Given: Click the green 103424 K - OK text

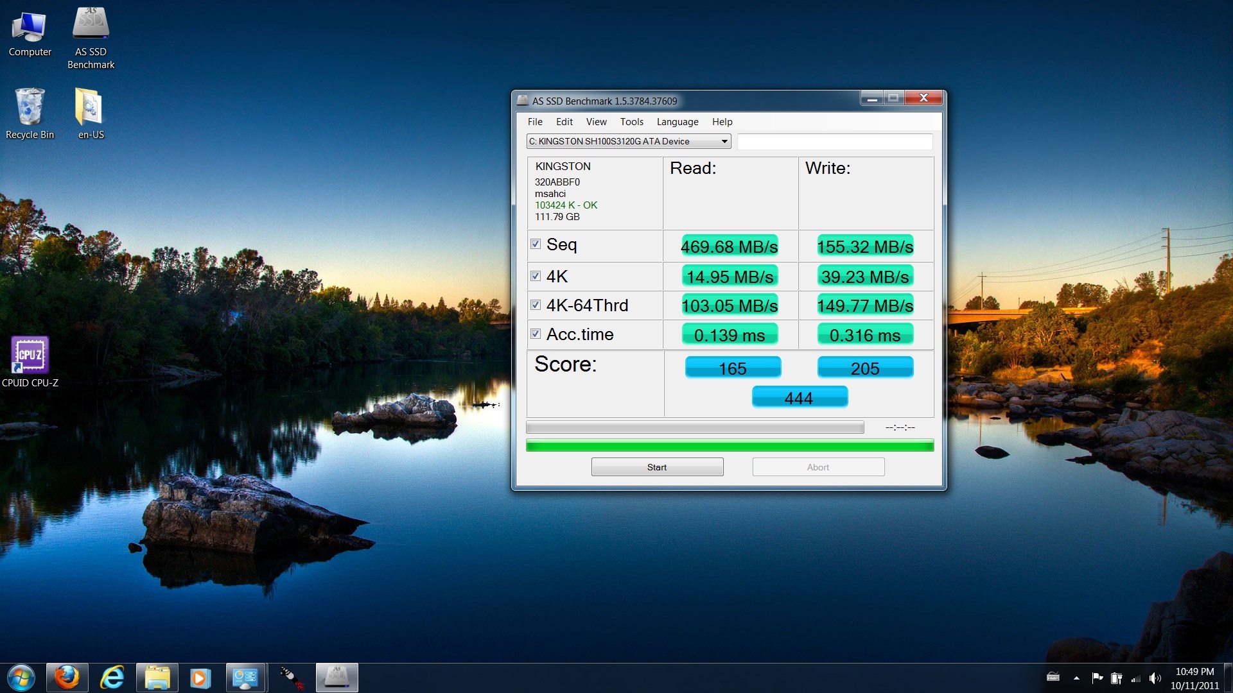Looking at the screenshot, I should click(x=566, y=205).
